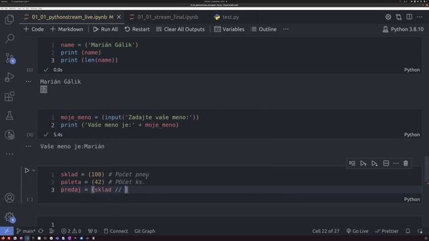The width and height of the screenshot is (429, 241).
Task: Open output options for Vaše meno output
Action: [x=28, y=146]
